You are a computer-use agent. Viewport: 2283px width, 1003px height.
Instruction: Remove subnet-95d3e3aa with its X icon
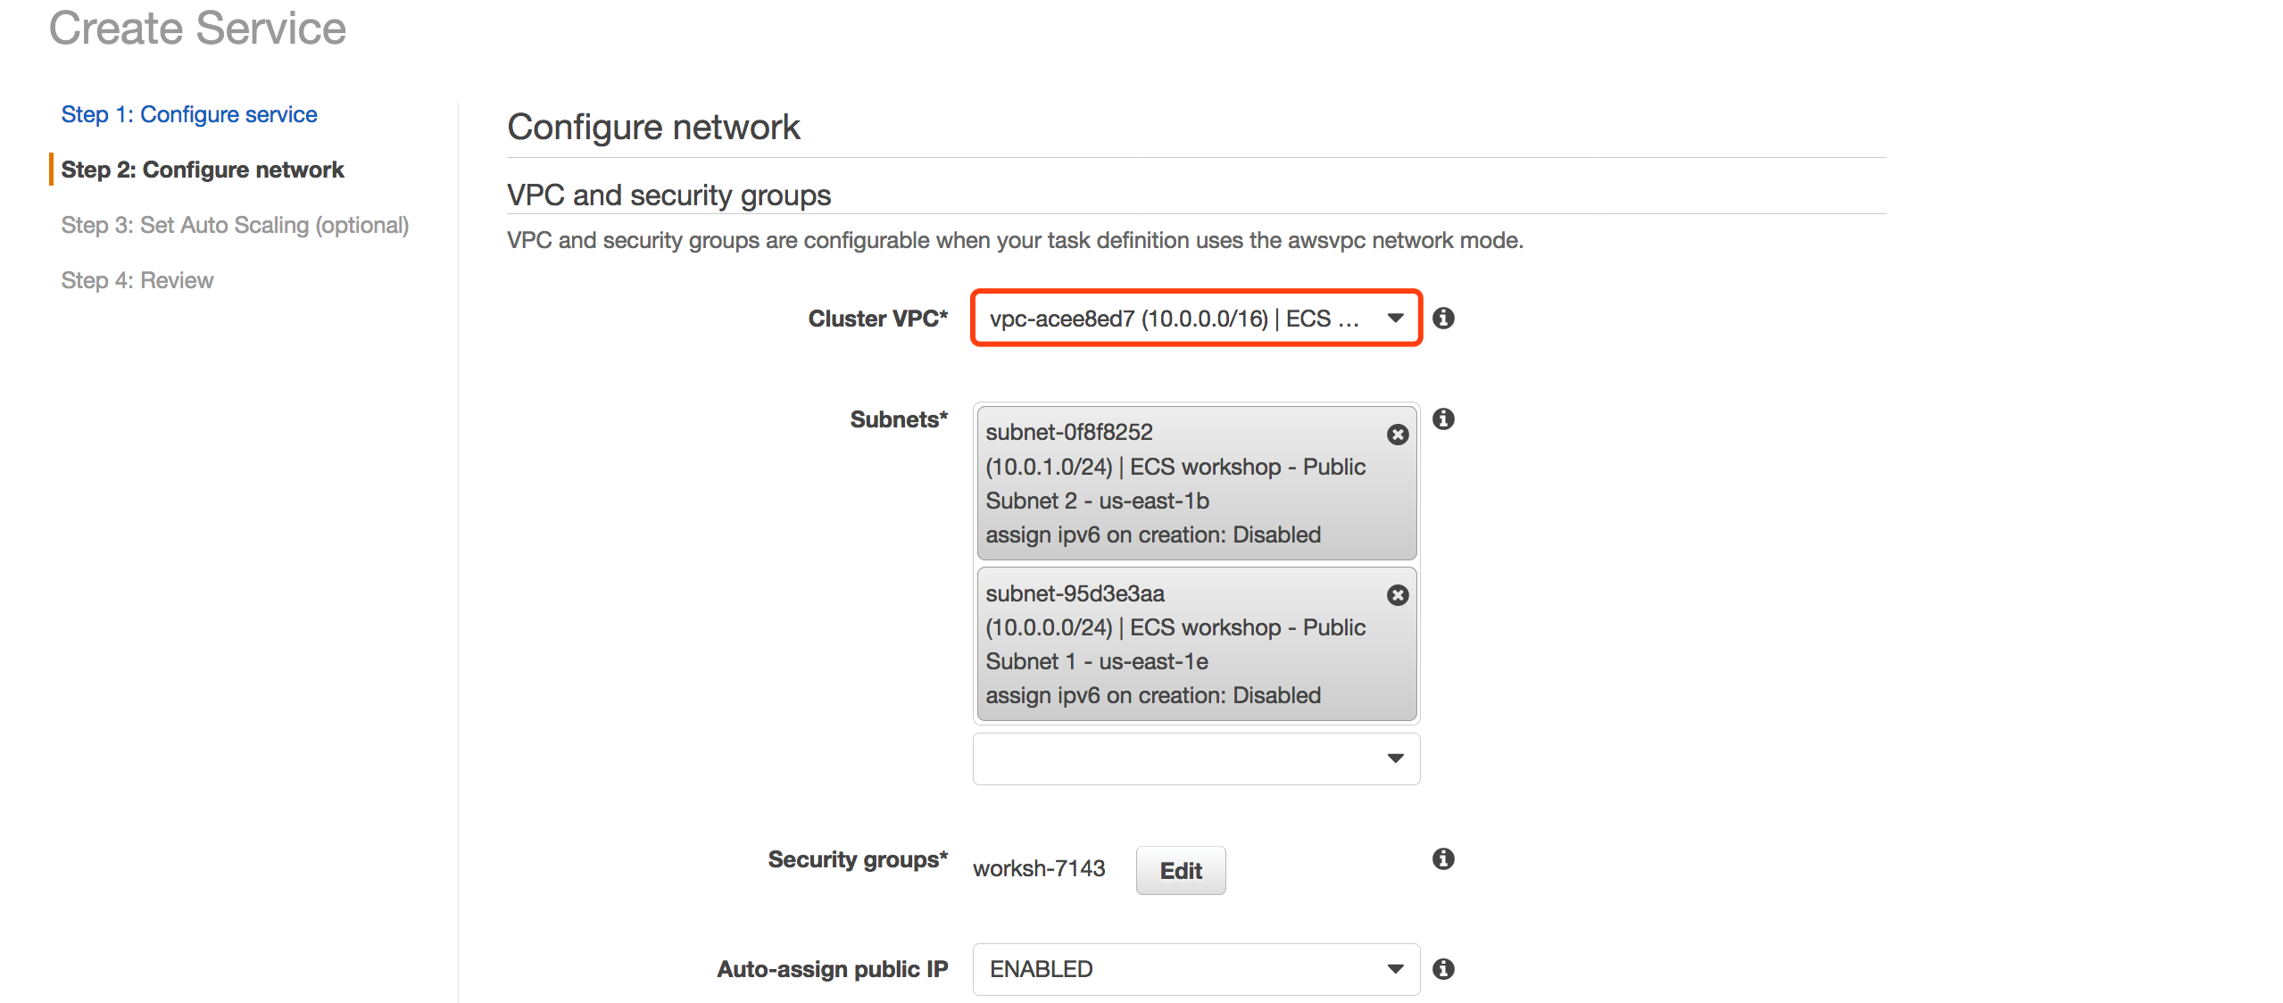pyautogui.click(x=1398, y=595)
